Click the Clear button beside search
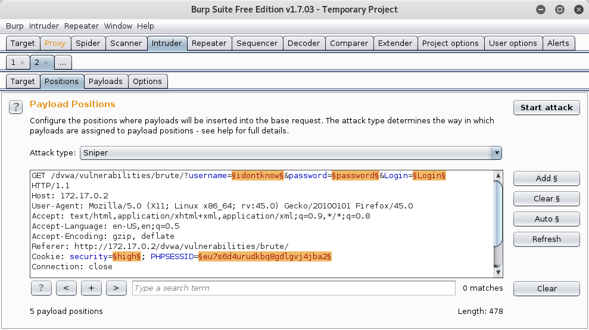Viewport: 589px width, 330px height. tap(547, 289)
